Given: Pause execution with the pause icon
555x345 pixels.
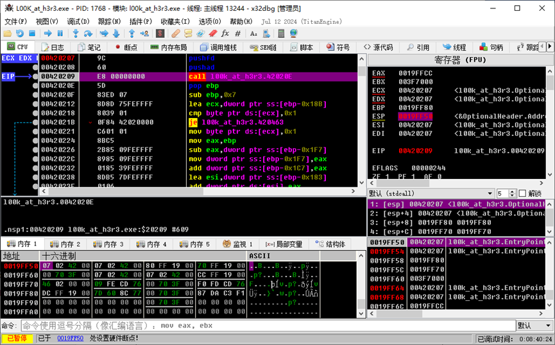Looking at the screenshot, I should pyautogui.click(x=60, y=33).
